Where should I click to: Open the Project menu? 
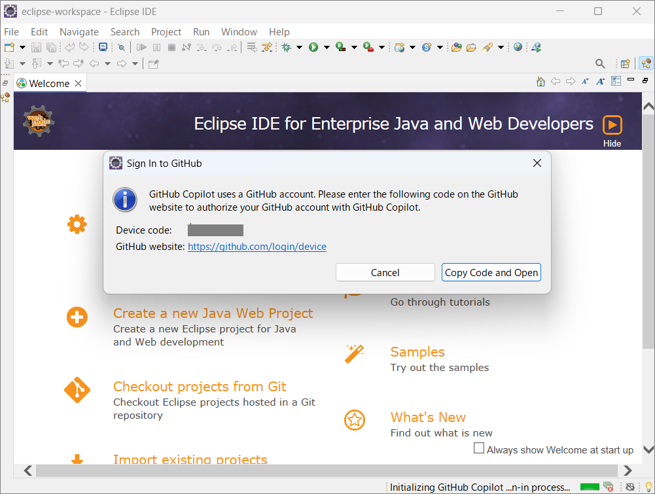[x=166, y=32]
